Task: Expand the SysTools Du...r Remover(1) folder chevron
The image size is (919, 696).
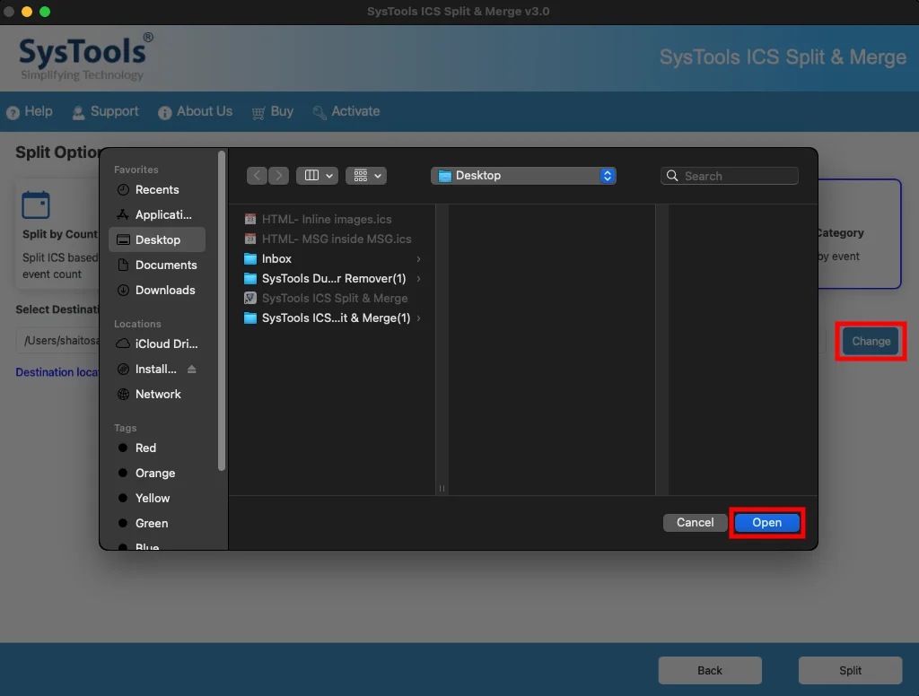Action: pos(418,279)
